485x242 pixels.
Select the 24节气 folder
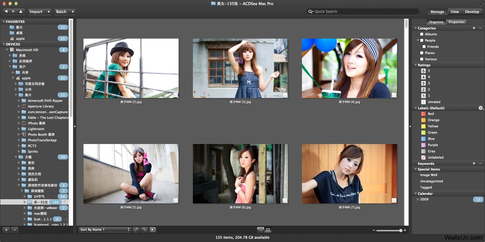tap(39, 197)
